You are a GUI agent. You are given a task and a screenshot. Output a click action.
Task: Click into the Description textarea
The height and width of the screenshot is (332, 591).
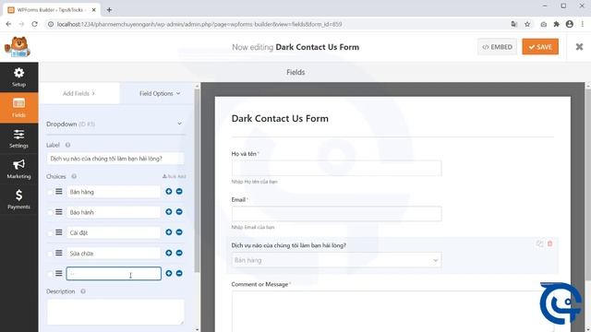115,312
